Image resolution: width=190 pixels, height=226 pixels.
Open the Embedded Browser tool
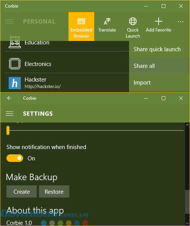[81, 27]
